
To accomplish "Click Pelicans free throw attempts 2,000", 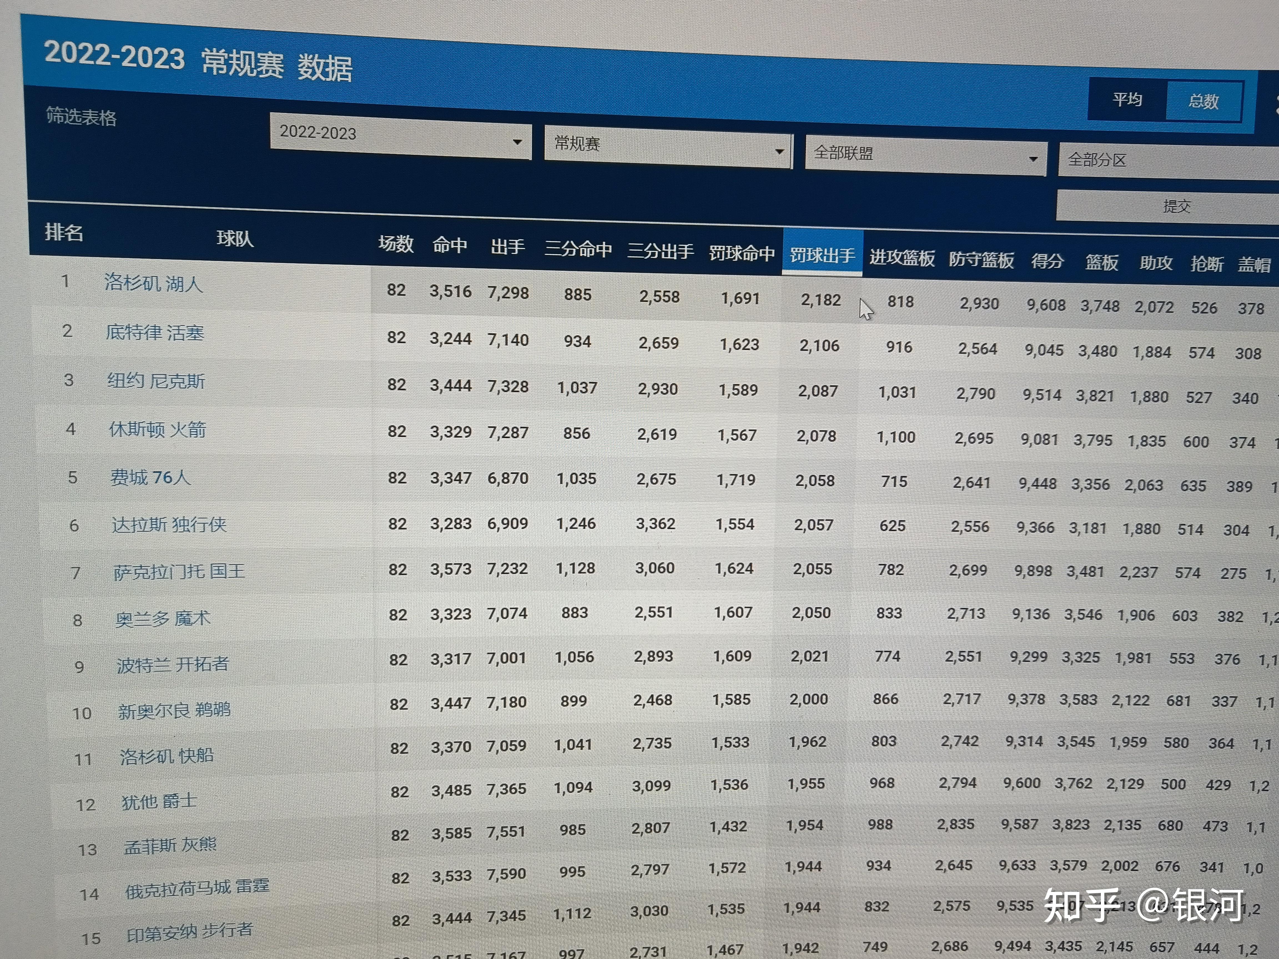I will tap(809, 700).
